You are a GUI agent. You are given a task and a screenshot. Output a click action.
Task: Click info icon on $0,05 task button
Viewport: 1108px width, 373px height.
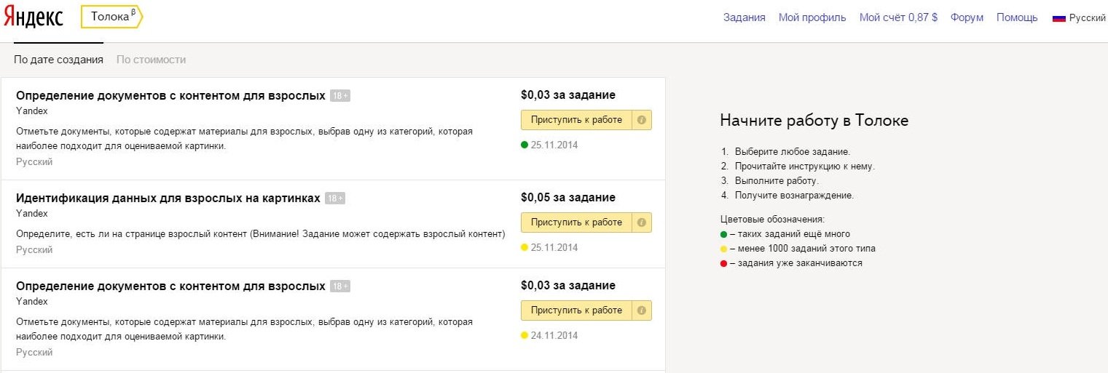(x=641, y=222)
